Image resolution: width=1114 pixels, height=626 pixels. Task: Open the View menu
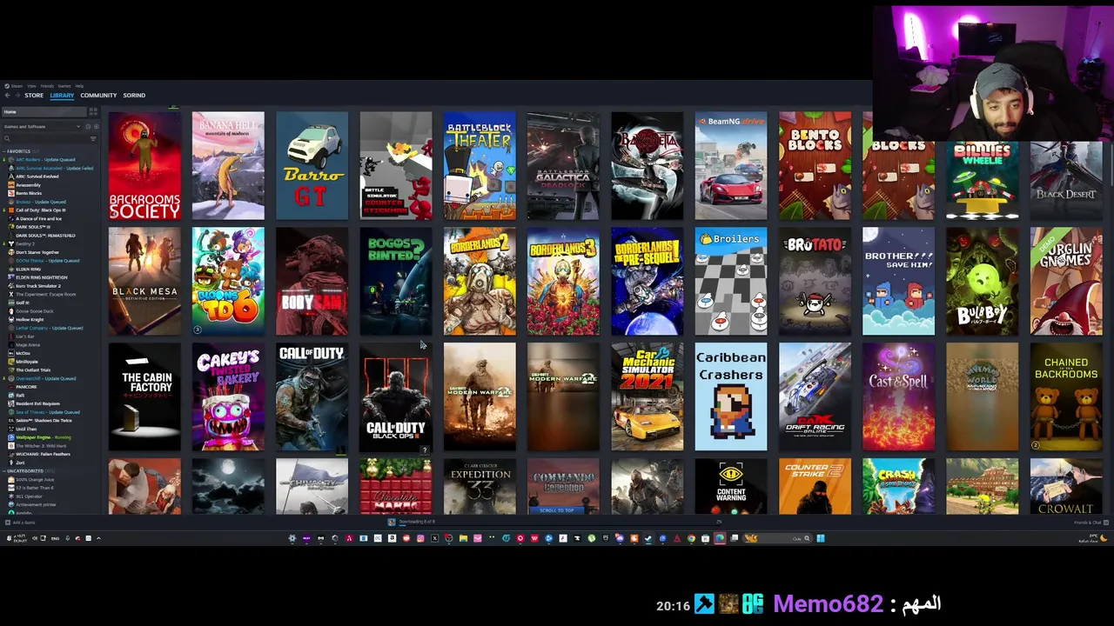tap(31, 86)
